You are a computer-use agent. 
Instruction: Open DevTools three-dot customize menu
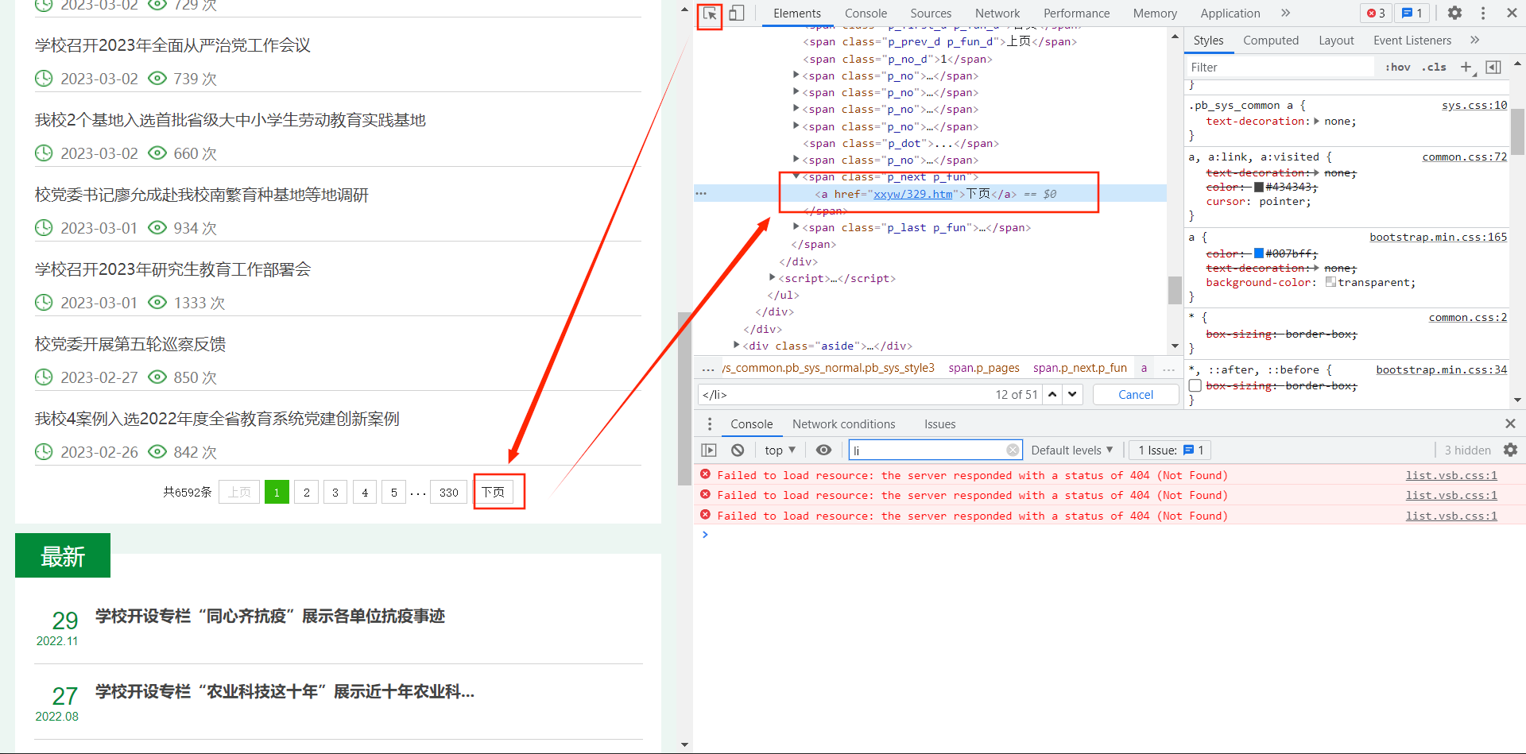click(x=1483, y=14)
